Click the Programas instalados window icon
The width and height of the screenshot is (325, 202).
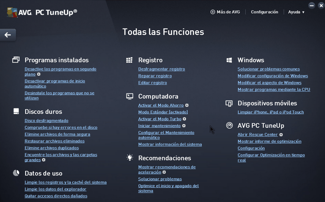[x=16, y=60]
